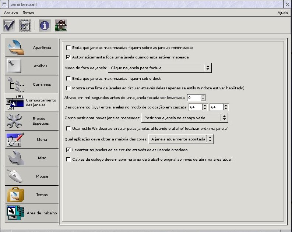Open the Temas sidebar section
Screen dimensions: 292x232
tap(32, 194)
